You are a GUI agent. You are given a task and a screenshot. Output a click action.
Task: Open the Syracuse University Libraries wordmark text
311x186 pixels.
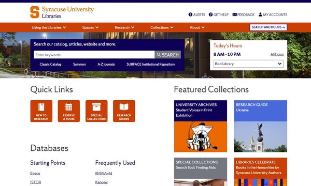pos(68,12)
